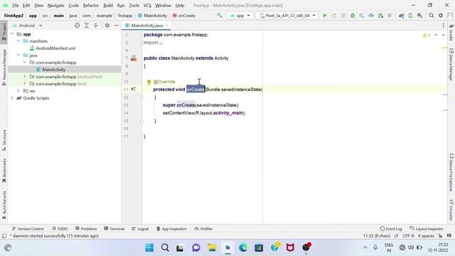Click the yellow lightbulb intention icon
This screenshot has height=256, width=455.
(x=149, y=82)
